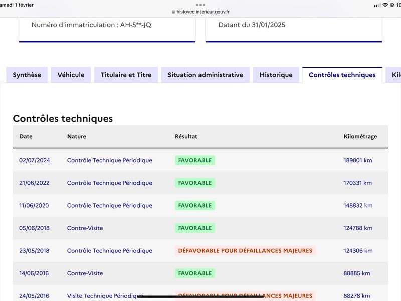Click the Numéro d'immatriculation AH-5**-JQ text

(x=92, y=25)
